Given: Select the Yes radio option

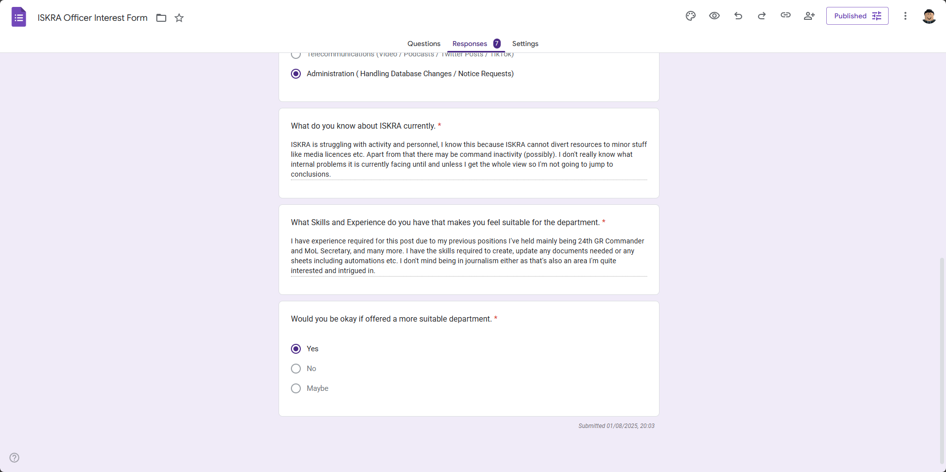Looking at the screenshot, I should point(296,349).
